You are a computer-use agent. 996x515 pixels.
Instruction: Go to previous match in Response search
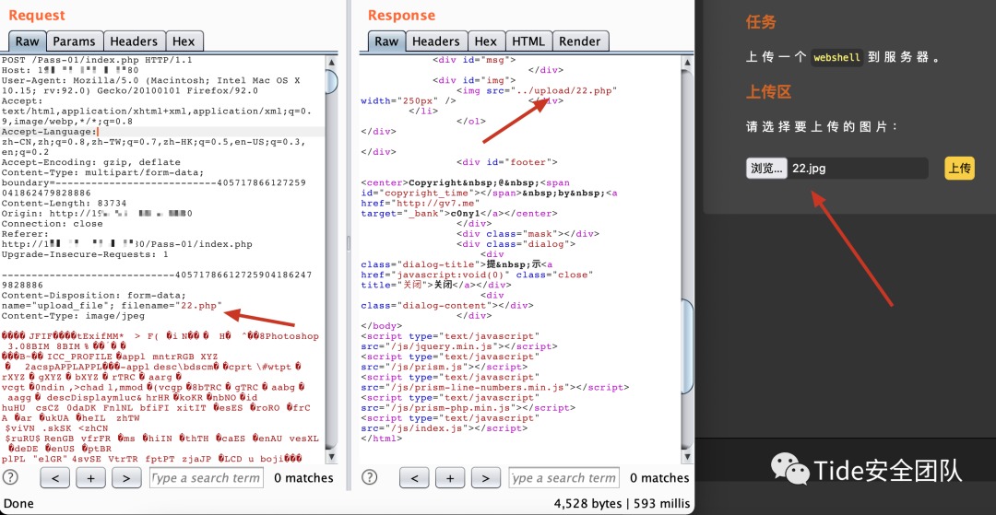pos(413,477)
